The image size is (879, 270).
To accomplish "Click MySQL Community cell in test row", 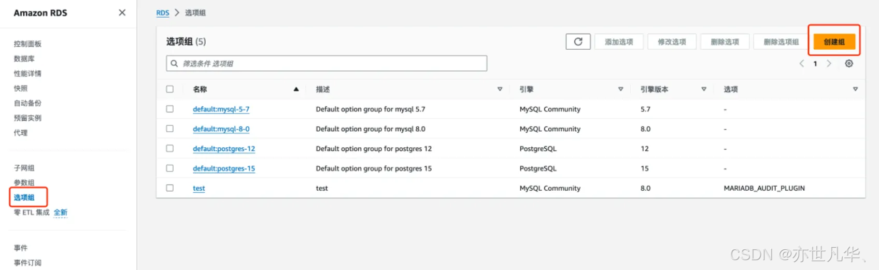I will pos(550,188).
